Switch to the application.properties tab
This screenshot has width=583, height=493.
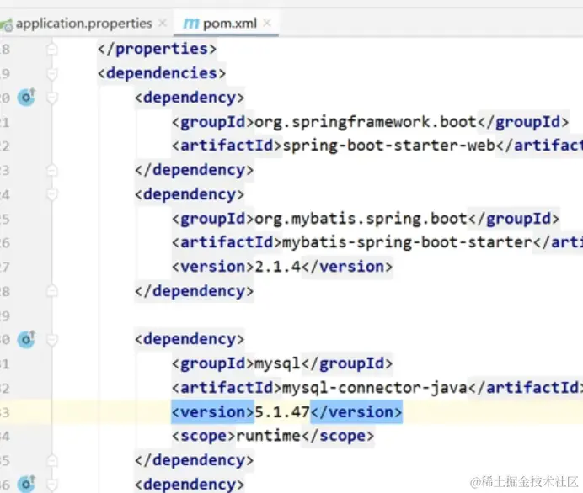coord(84,24)
